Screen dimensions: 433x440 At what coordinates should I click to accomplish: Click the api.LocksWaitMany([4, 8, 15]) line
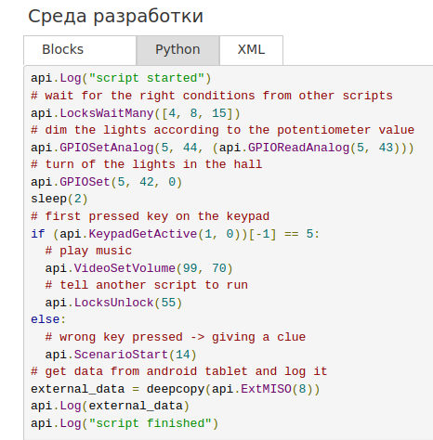coord(136,113)
